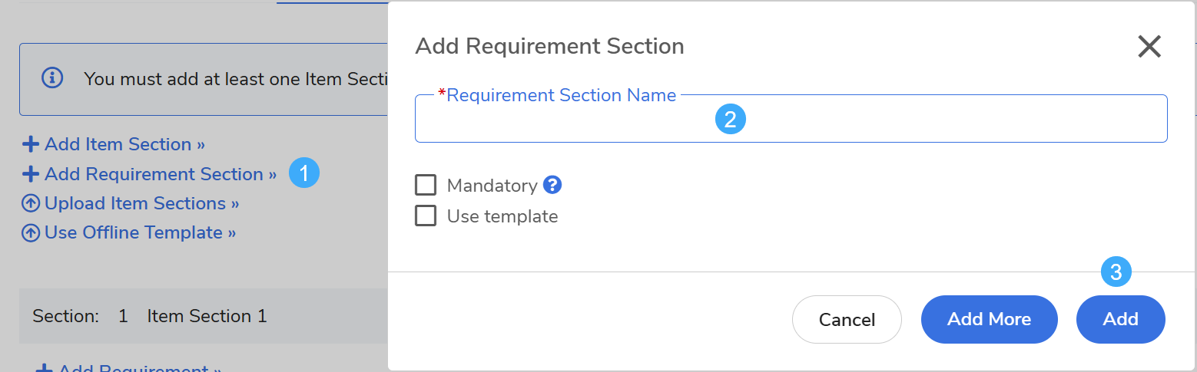Screen dimensions: 1197x372
Task: Confirm with the Add button
Action: (1120, 319)
